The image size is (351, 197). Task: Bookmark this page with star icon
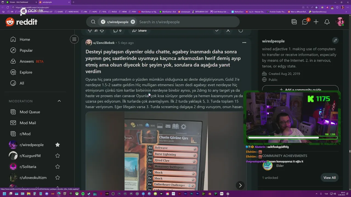point(316,7)
